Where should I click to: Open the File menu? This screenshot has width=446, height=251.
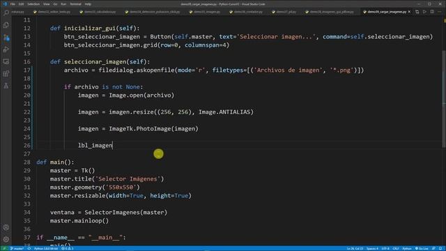(13, 4)
